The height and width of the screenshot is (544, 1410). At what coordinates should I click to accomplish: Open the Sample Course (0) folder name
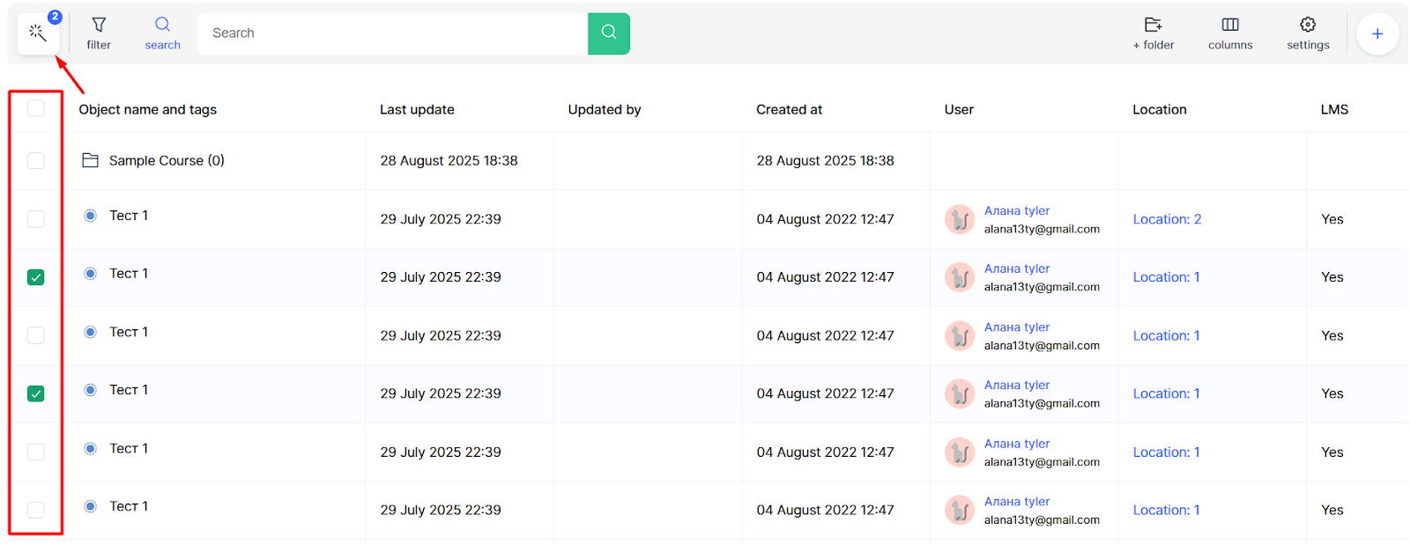pyautogui.click(x=167, y=160)
